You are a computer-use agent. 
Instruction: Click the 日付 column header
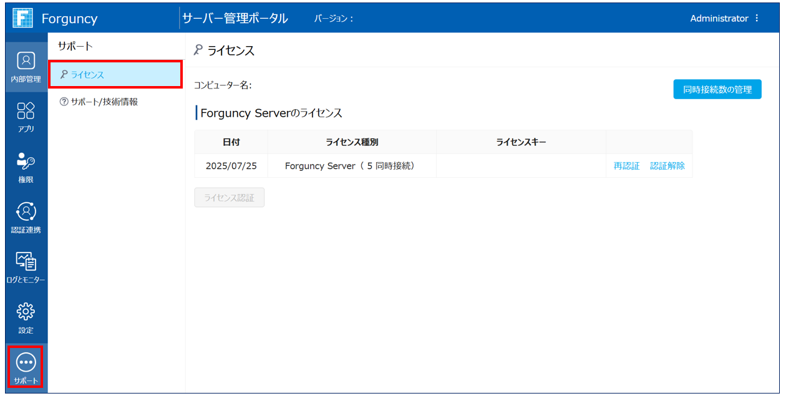click(231, 142)
